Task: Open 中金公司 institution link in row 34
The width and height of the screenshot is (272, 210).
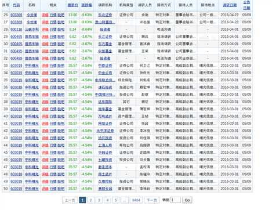Action: pos(105,73)
